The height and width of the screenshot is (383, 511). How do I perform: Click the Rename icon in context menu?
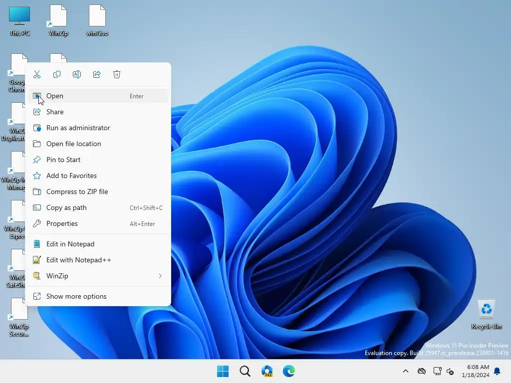76,75
